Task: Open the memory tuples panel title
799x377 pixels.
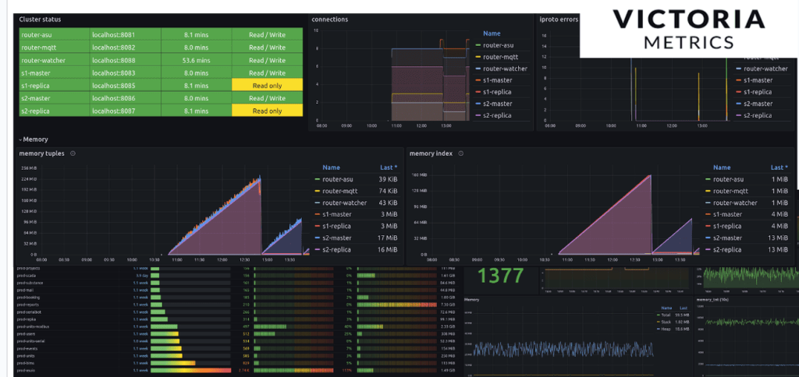Action: click(42, 153)
